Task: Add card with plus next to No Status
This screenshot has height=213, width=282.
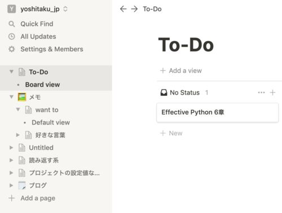Action: [272, 92]
